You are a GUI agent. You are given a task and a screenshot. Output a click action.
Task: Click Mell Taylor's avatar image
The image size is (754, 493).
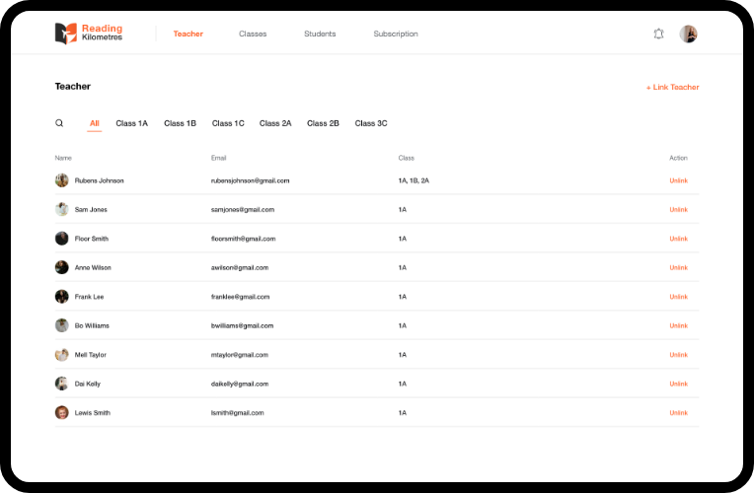[x=61, y=355]
